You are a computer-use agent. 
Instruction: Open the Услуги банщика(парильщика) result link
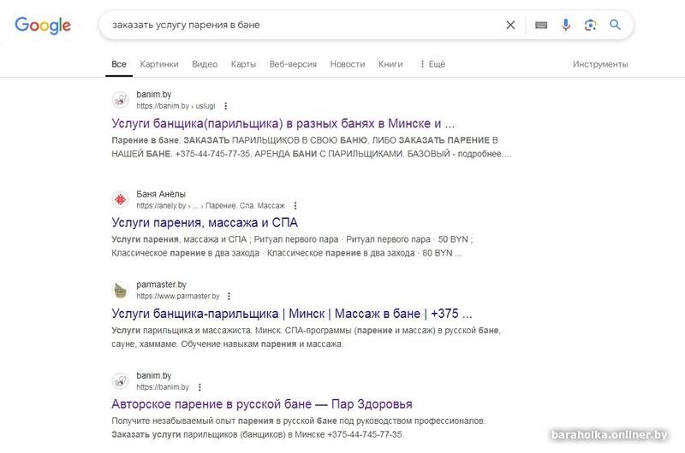pyautogui.click(x=283, y=123)
